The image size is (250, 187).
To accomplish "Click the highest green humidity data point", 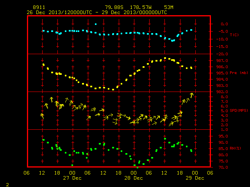I will [x=165, y=139].
